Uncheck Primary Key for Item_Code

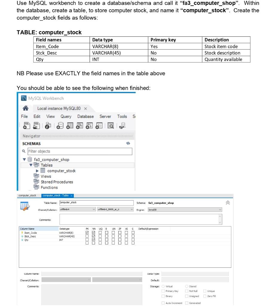[x=87, y=232]
